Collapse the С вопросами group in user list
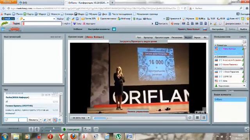The height and width of the screenshot is (140, 250). click(x=215, y=56)
